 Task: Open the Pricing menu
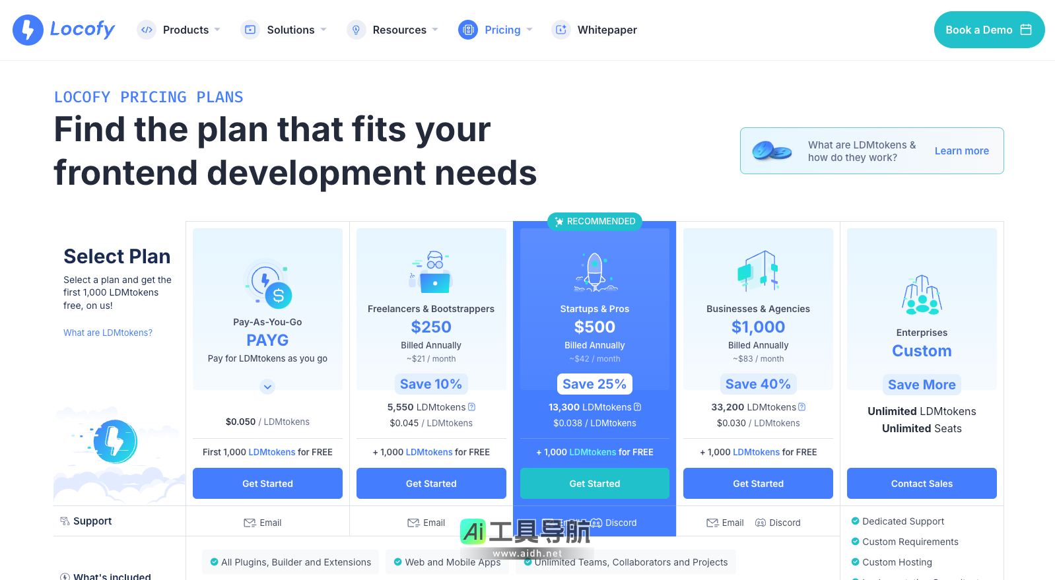pos(502,30)
